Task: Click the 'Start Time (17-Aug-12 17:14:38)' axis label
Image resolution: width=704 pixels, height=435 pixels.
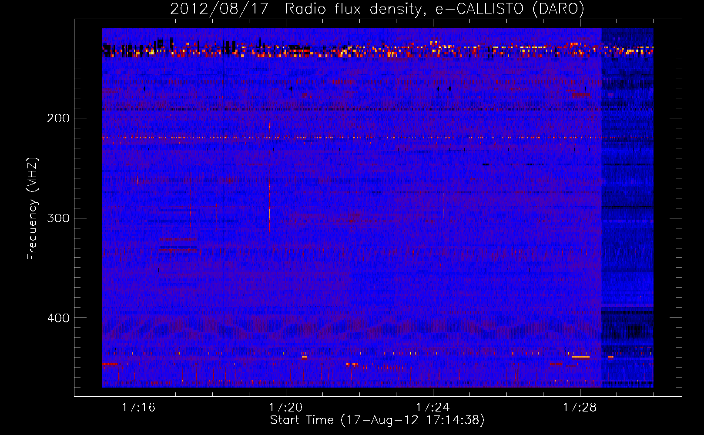Action: [377, 420]
